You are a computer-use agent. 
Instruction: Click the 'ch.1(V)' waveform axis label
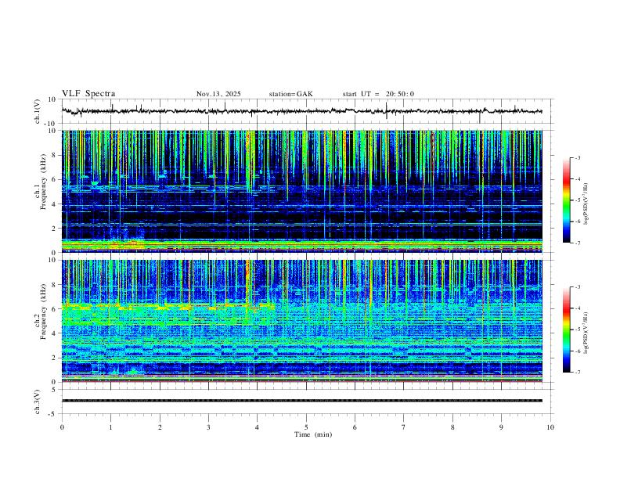(37, 111)
